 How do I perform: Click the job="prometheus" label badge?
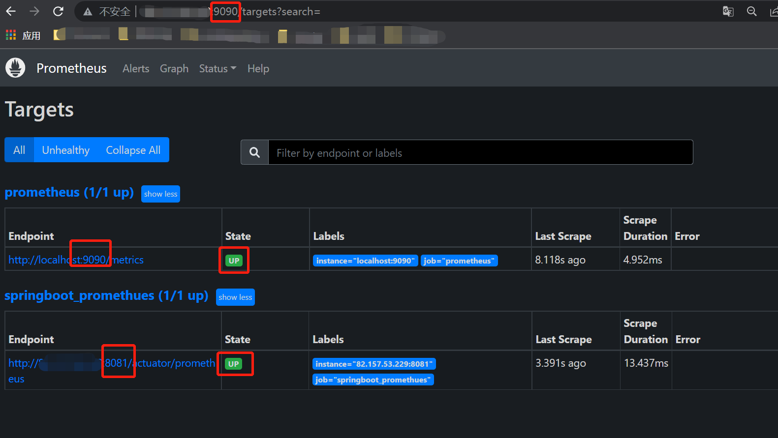coord(460,261)
